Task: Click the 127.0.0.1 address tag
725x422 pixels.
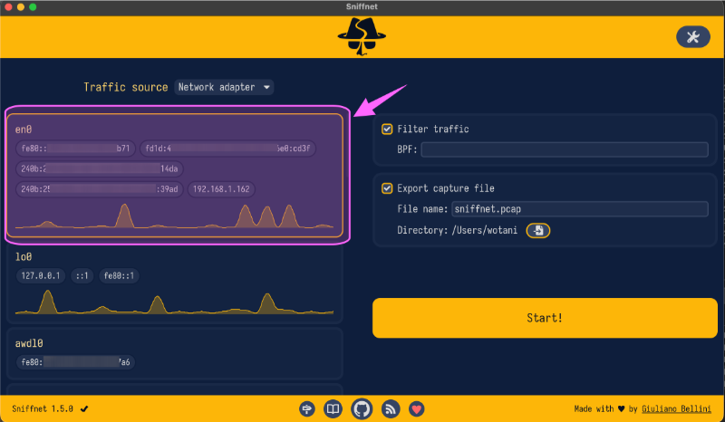Action: click(x=41, y=276)
